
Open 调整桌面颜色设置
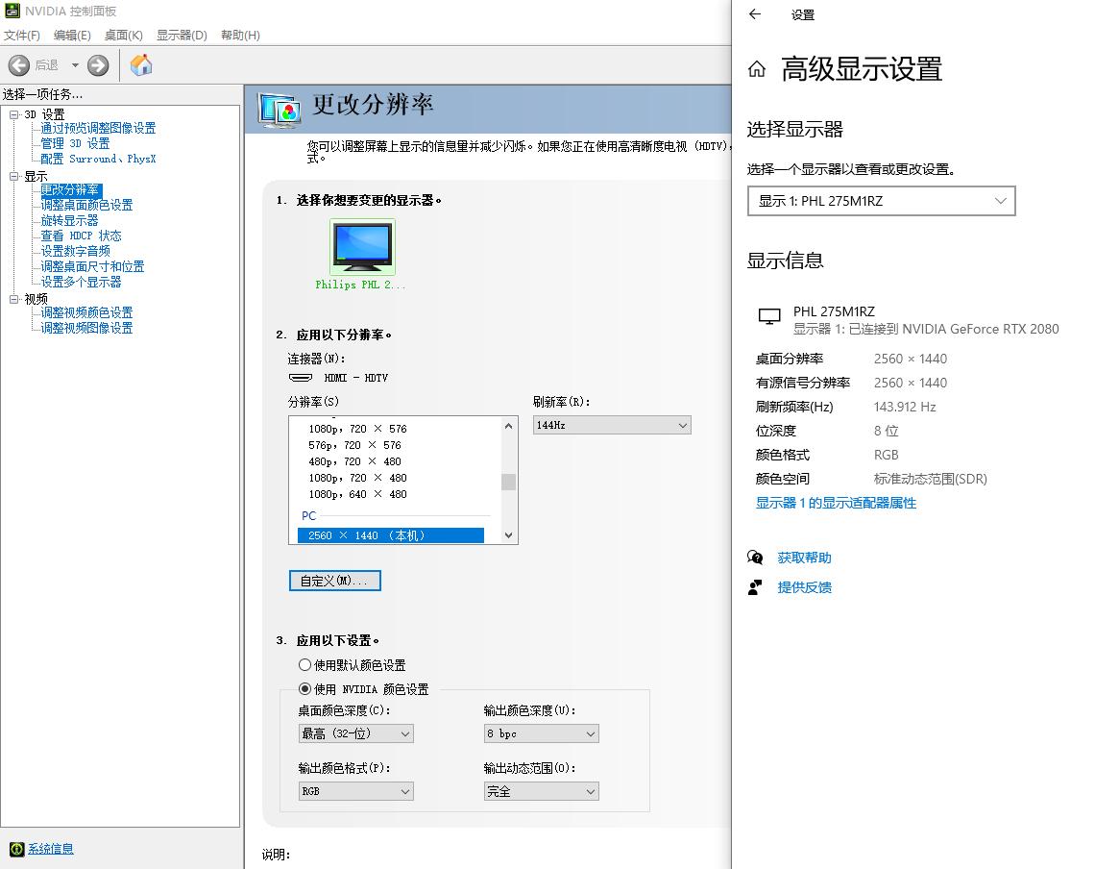click(x=86, y=205)
